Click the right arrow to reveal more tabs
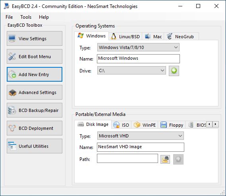The image size is (226, 196). point(216,124)
